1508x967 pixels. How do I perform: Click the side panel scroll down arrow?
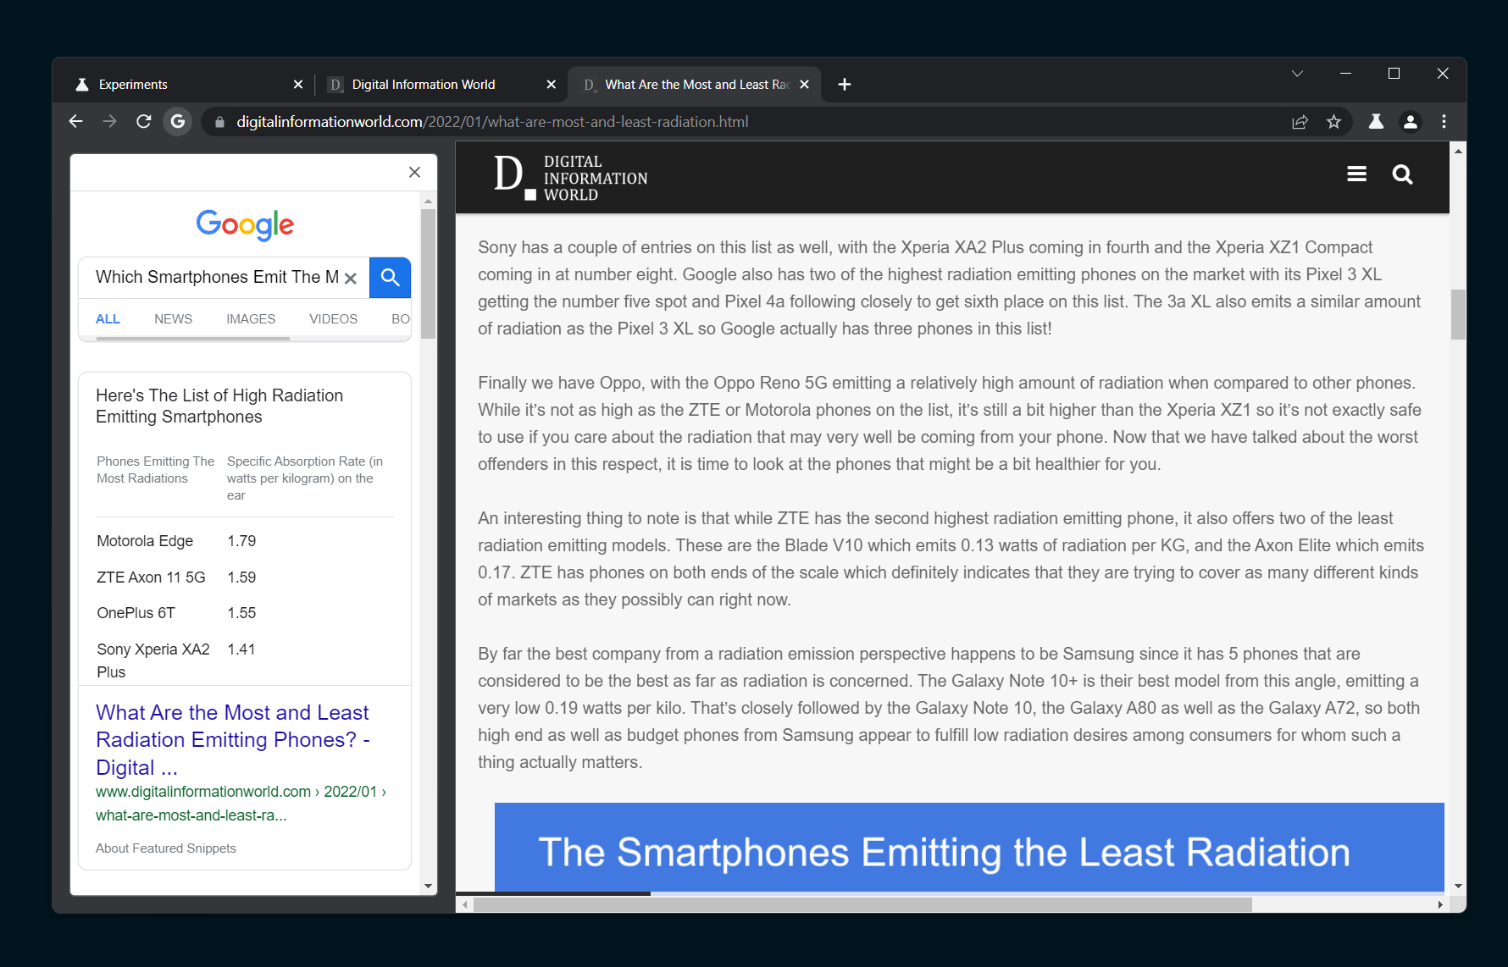tap(428, 886)
